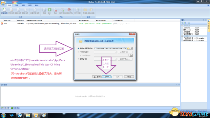
Task: Select the 'war' task row name
Action: tap(6, 24)
